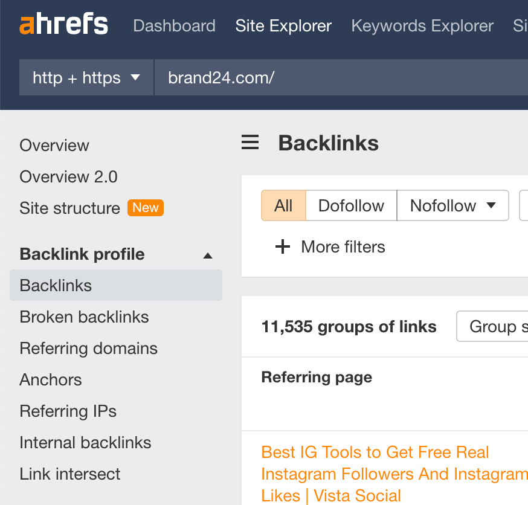The height and width of the screenshot is (505, 528).
Task: Select Referring domains in the sidebar
Action: pyautogui.click(x=88, y=348)
